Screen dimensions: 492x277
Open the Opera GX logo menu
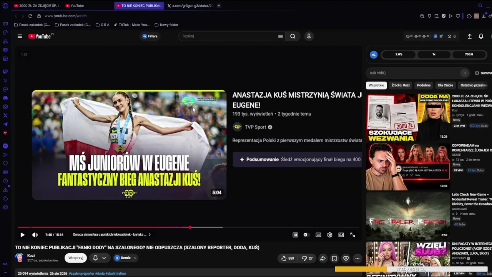(5, 6)
